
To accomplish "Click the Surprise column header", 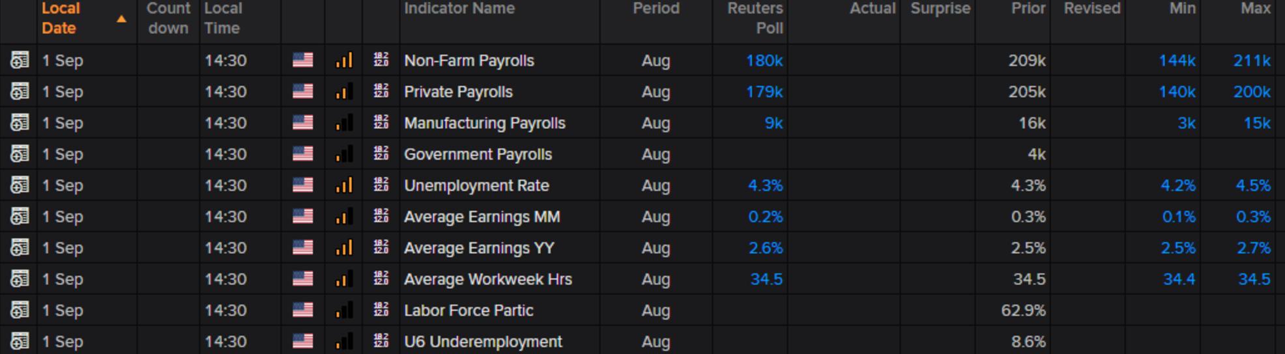I will click(x=940, y=8).
